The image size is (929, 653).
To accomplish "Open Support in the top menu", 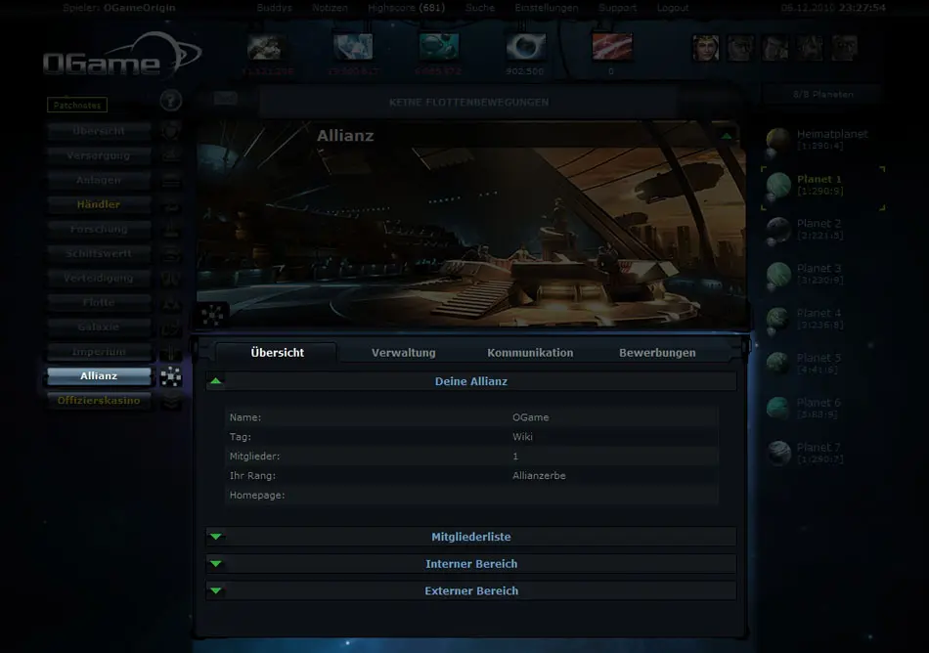I will (x=617, y=8).
